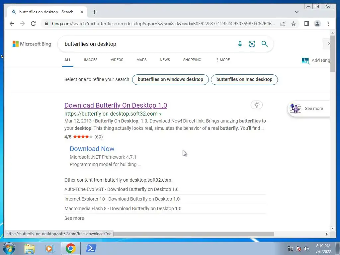Screen dimensions: 340x255
Task: Click the magnifier search button
Action: [x=264, y=44]
